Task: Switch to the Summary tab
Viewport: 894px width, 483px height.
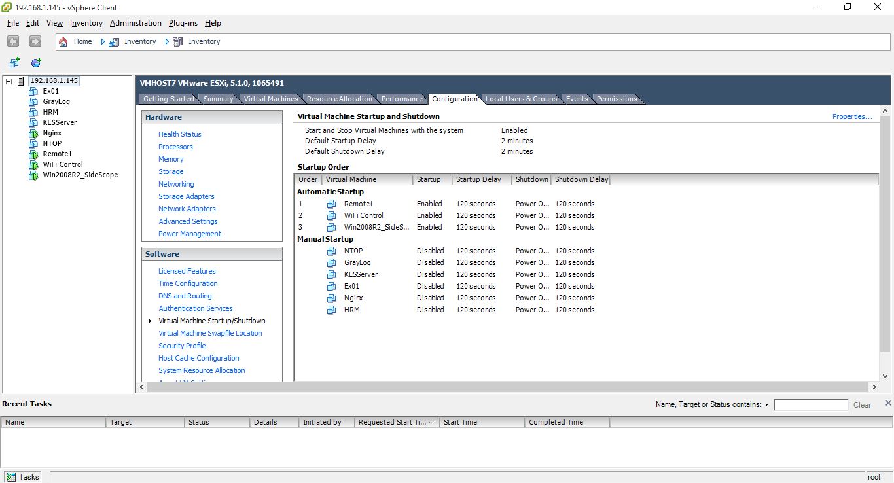Action: pyautogui.click(x=218, y=99)
